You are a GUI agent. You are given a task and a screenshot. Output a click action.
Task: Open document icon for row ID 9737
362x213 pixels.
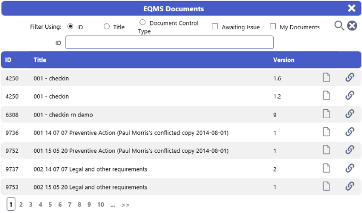pyautogui.click(x=326, y=168)
